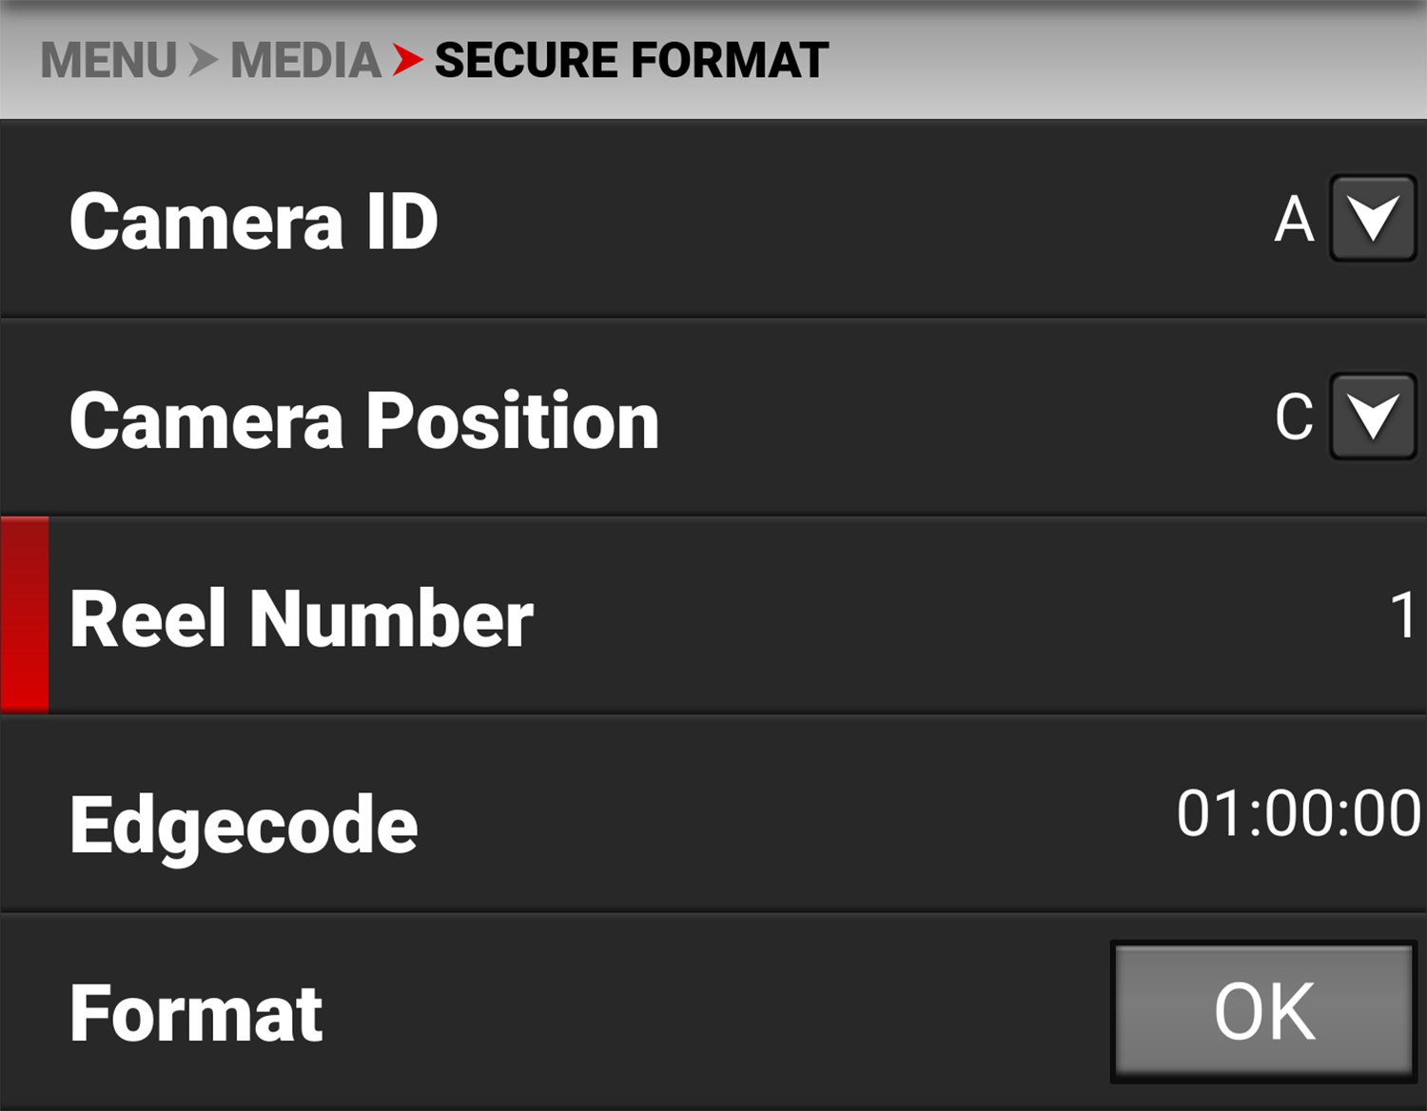Select the Reel Number row label

(301, 618)
